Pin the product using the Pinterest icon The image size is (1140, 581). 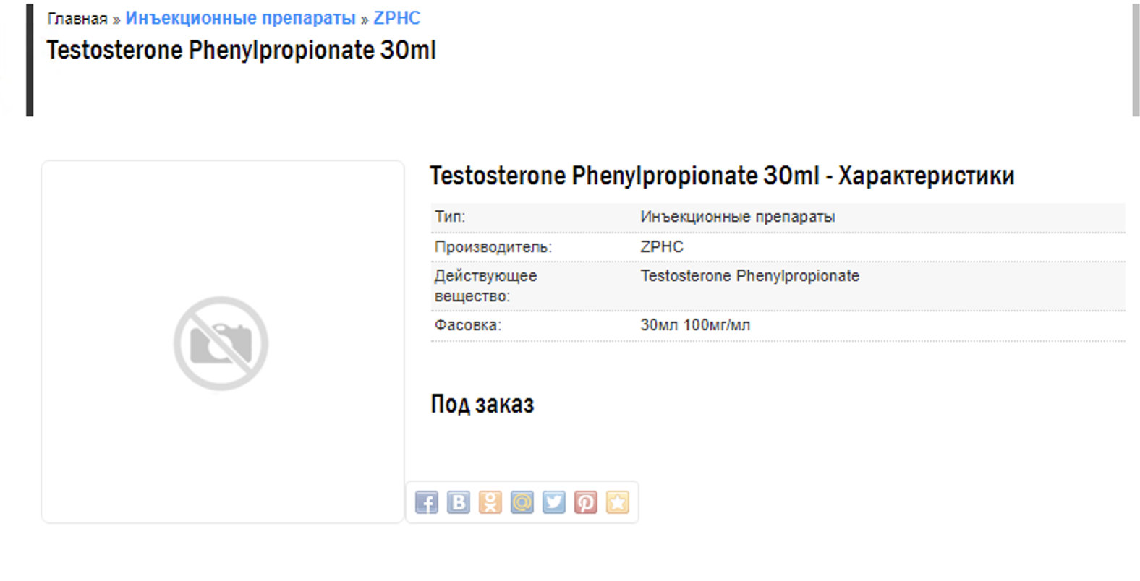click(x=586, y=502)
